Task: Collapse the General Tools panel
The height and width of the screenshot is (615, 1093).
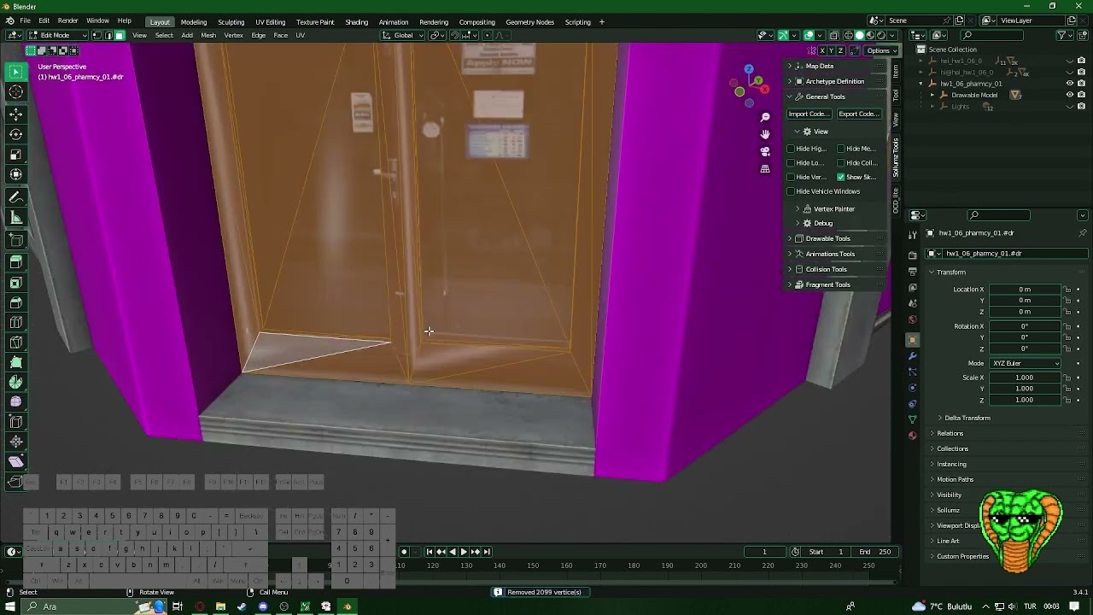Action: 836,97
